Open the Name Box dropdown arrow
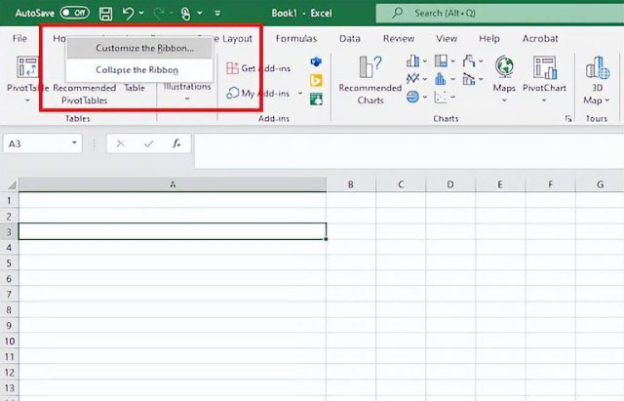The image size is (624, 401). pos(74,142)
